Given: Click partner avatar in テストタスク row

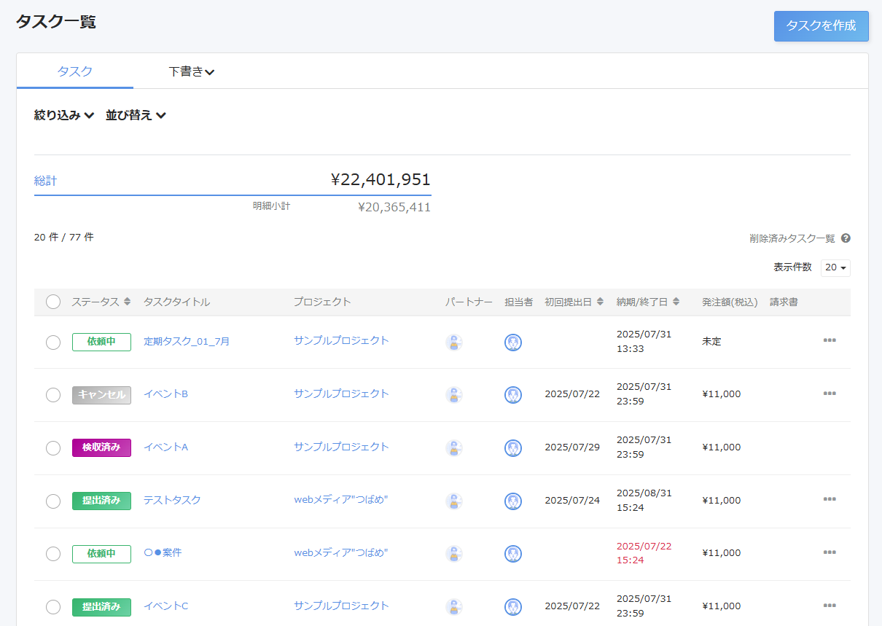Looking at the screenshot, I should coord(454,501).
